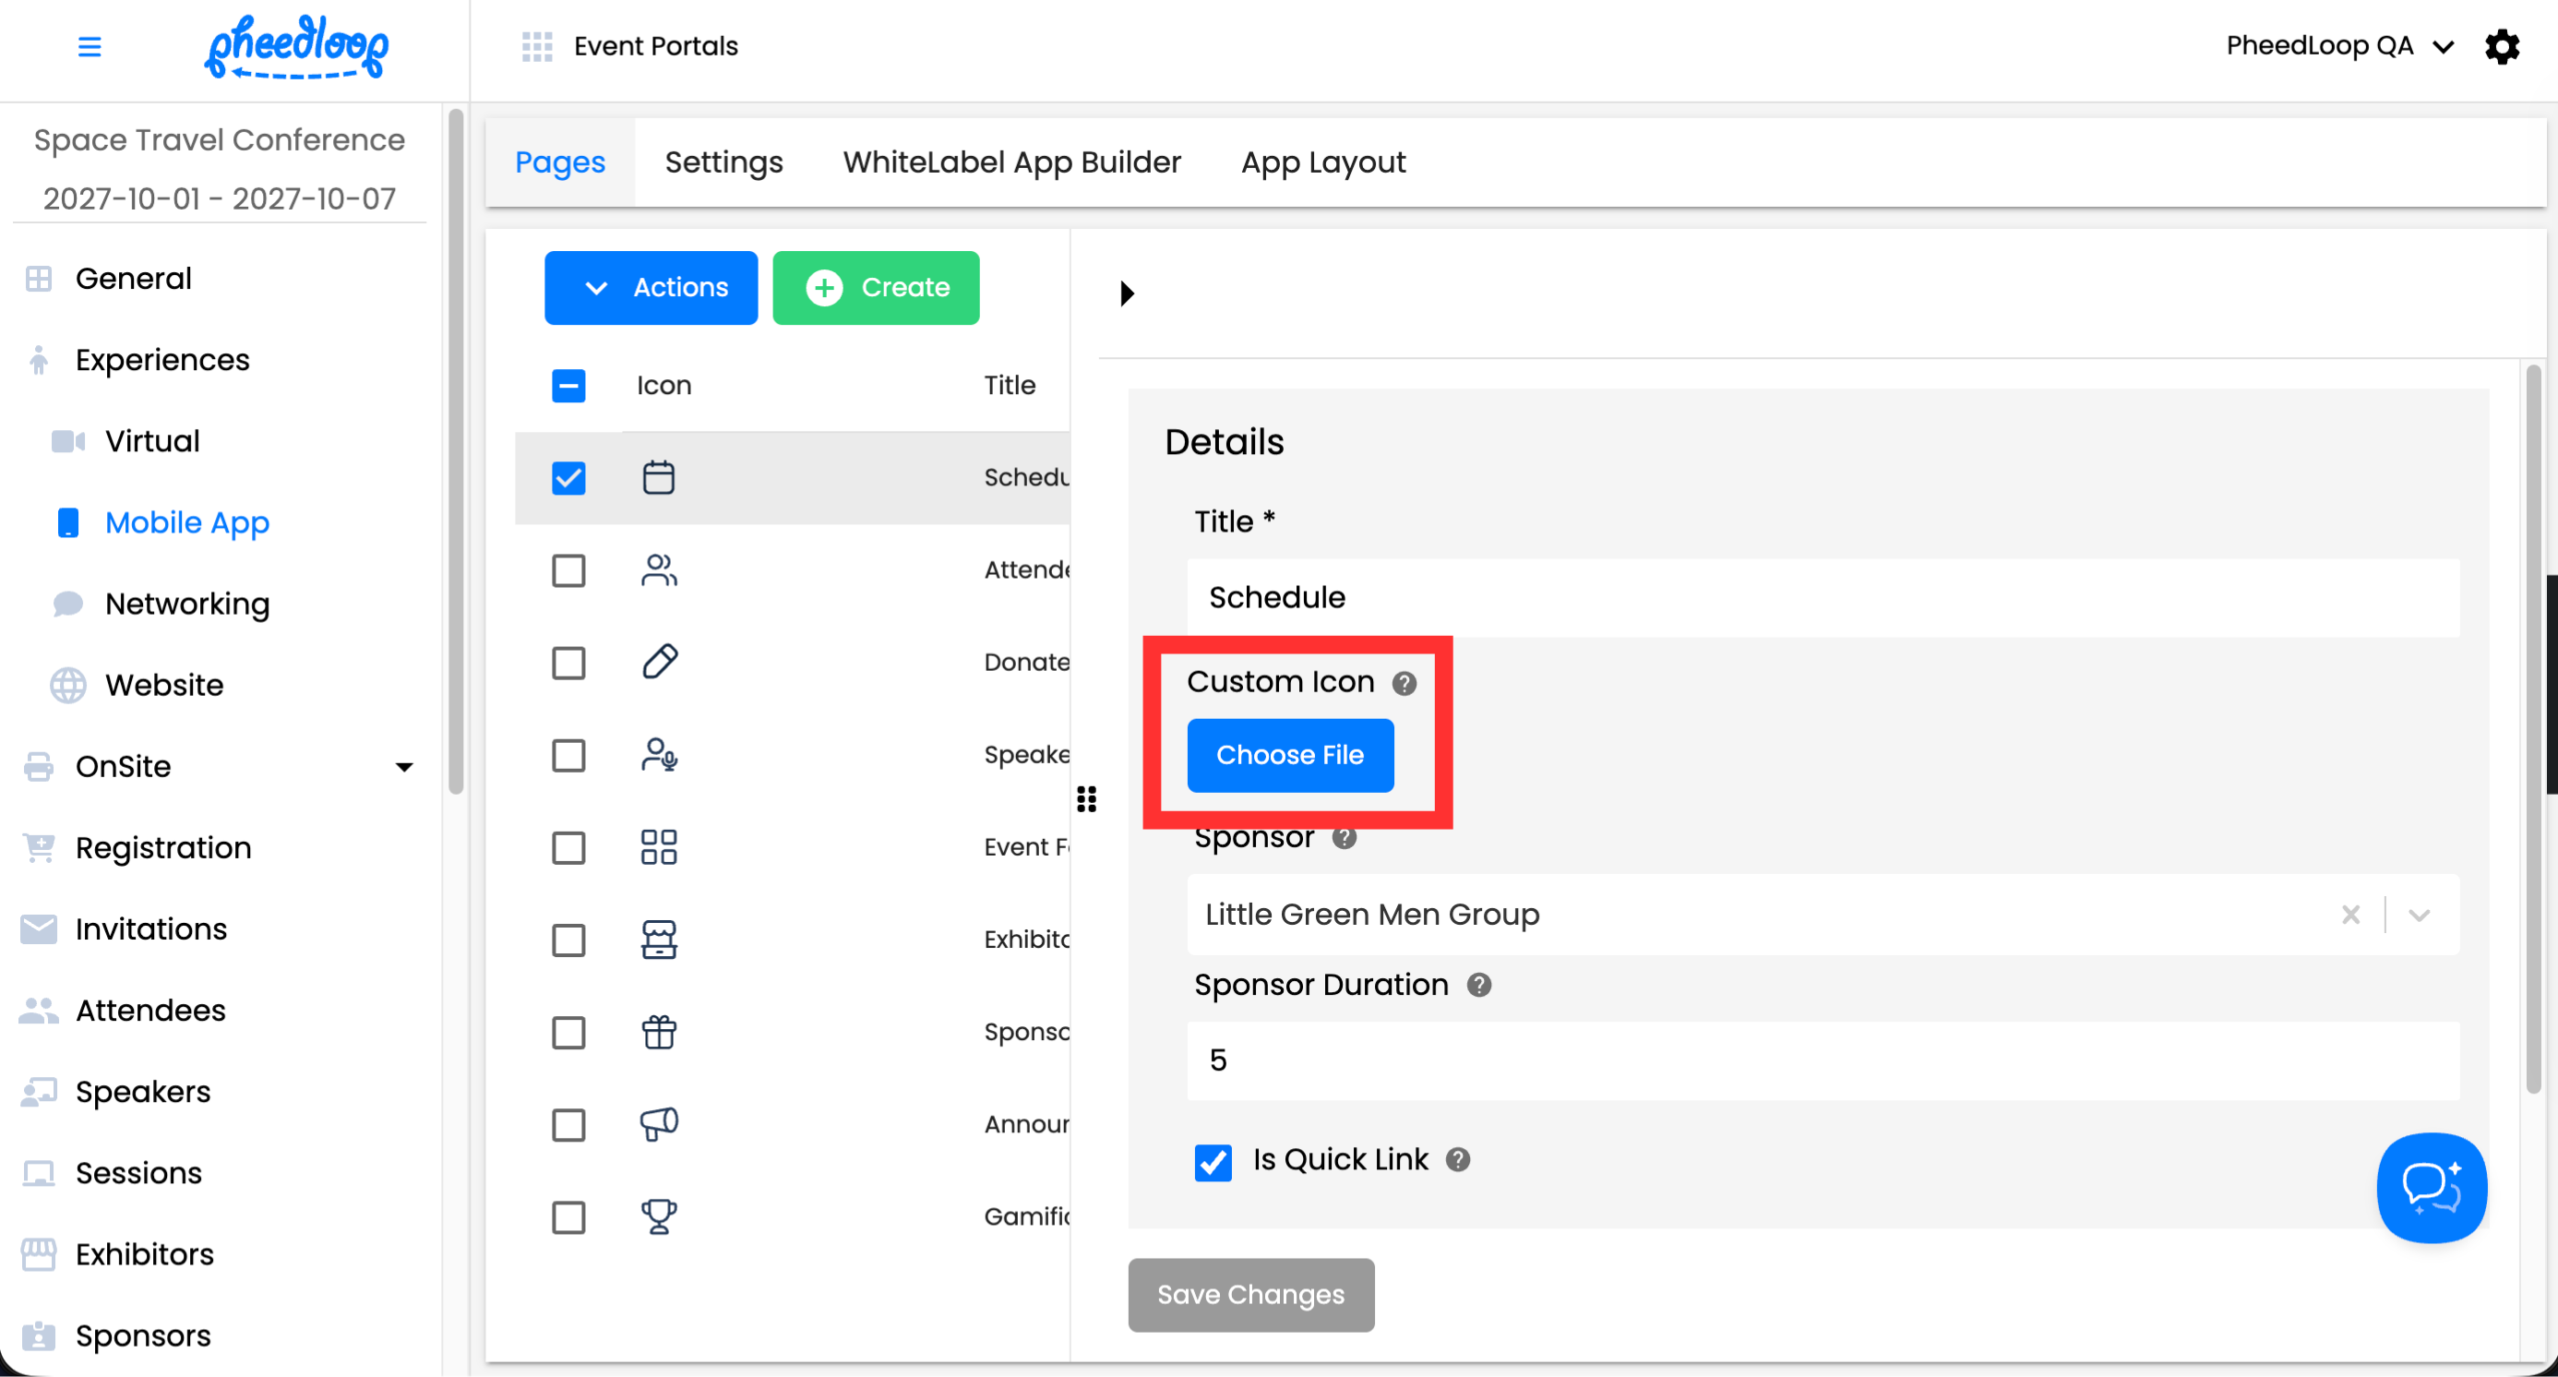Open the Actions dropdown menu
The width and height of the screenshot is (2558, 1377).
(651, 287)
